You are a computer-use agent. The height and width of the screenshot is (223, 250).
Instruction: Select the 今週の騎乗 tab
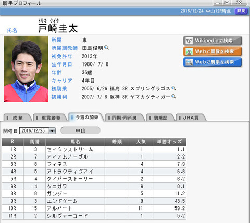click(86, 117)
